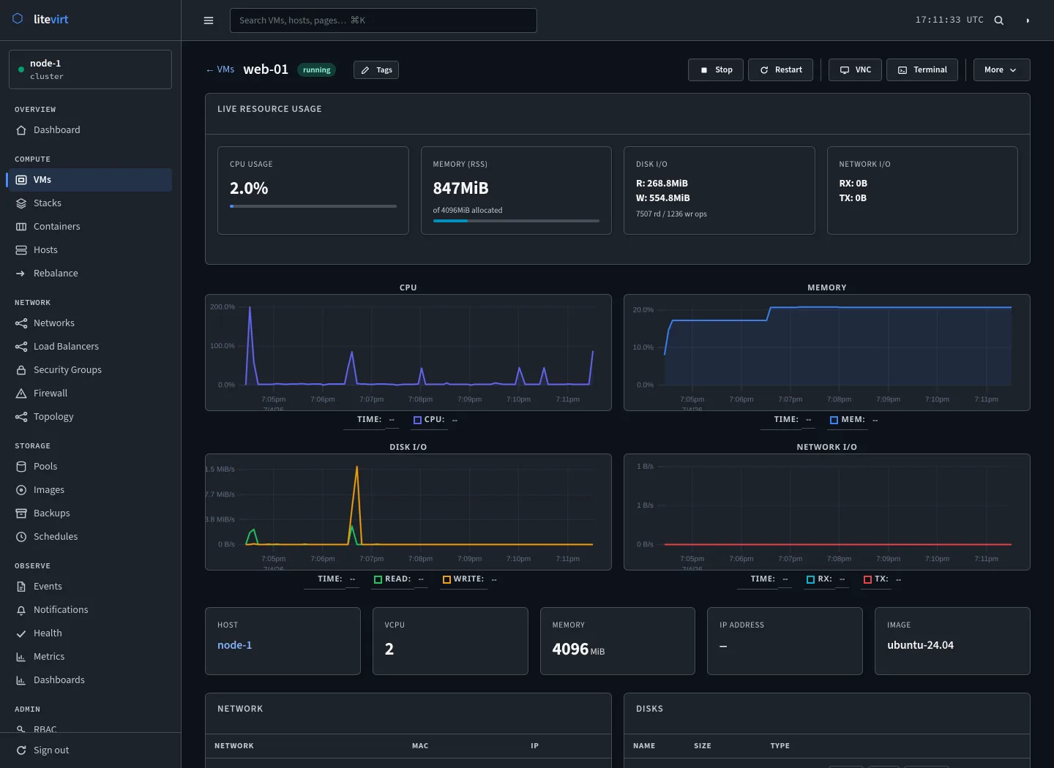Open Load Balancers in the sidebar
The width and height of the screenshot is (1054, 768).
pyautogui.click(x=90, y=347)
